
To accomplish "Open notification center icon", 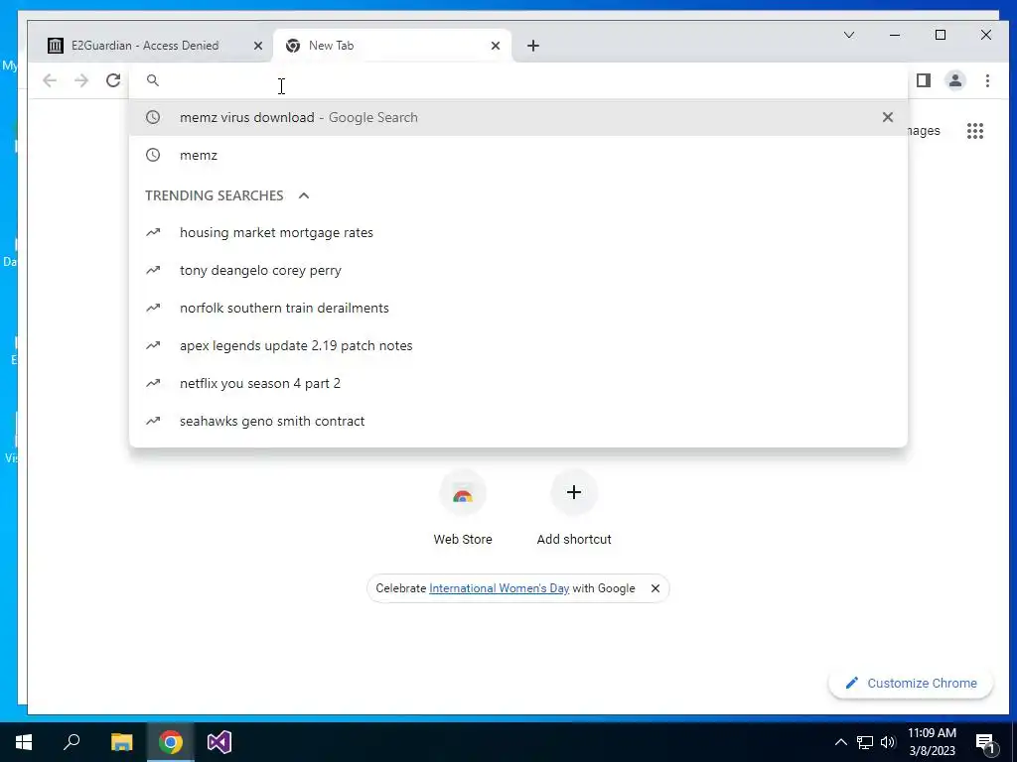I will (986, 743).
